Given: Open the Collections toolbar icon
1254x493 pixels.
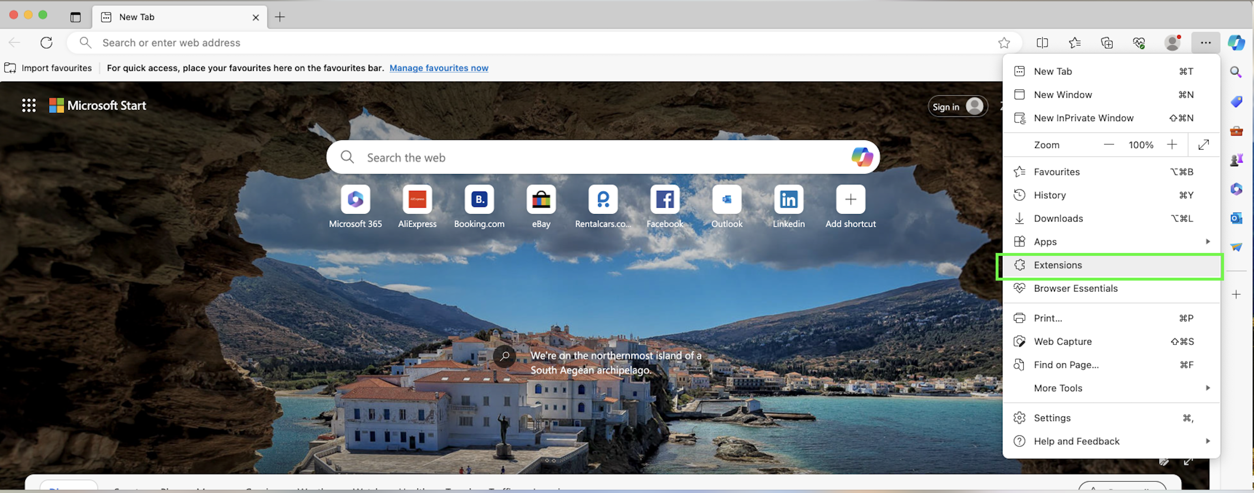Looking at the screenshot, I should [1106, 43].
